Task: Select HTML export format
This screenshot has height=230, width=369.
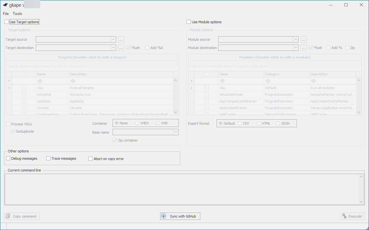Action: pos(259,123)
